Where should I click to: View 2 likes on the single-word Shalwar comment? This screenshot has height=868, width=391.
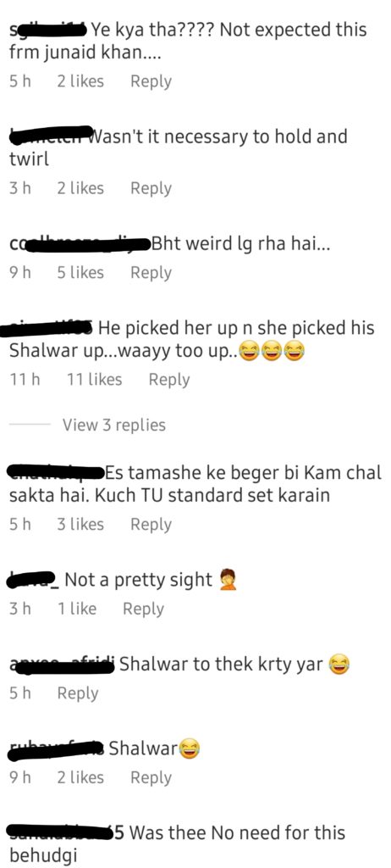(x=80, y=778)
